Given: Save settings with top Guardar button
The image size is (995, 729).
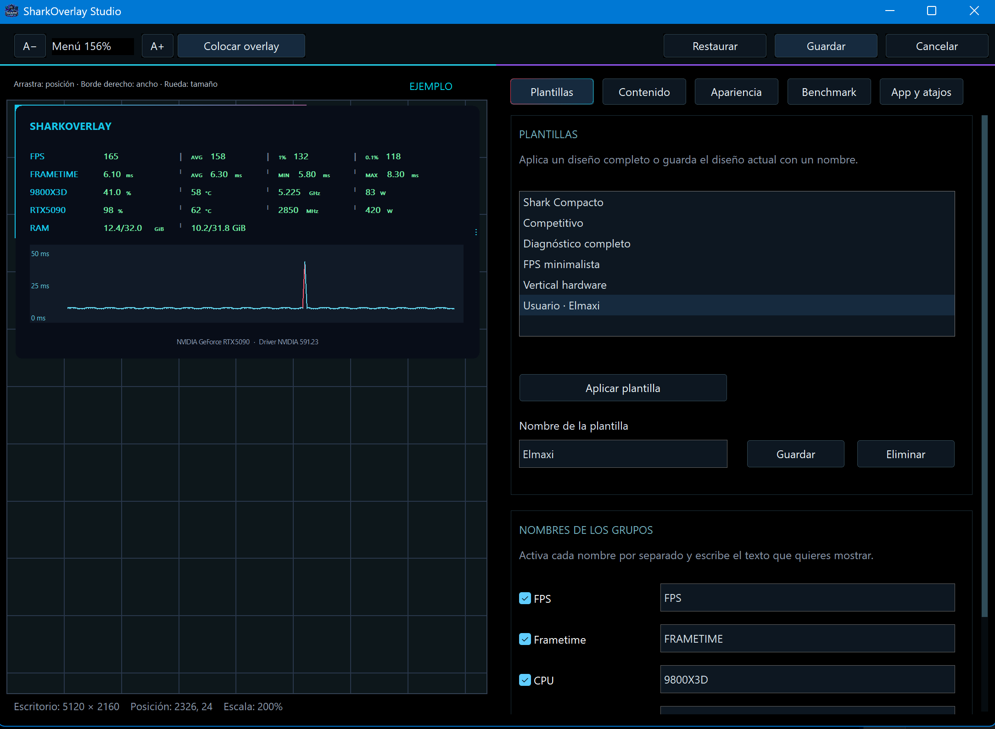Looking at the screenshot, I should pyautogui.click(x=826, y=46).
